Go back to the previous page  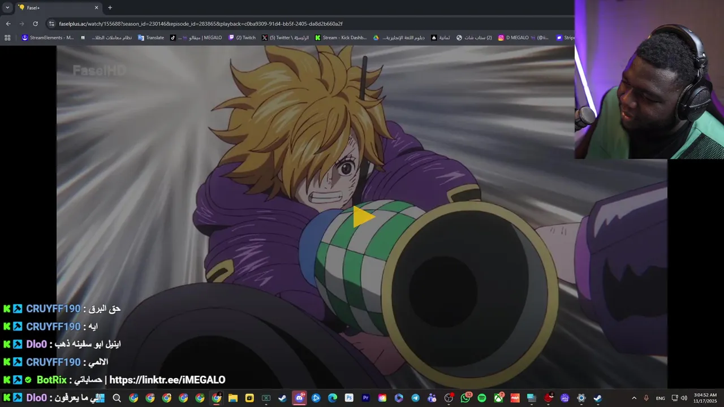(8, 24)
